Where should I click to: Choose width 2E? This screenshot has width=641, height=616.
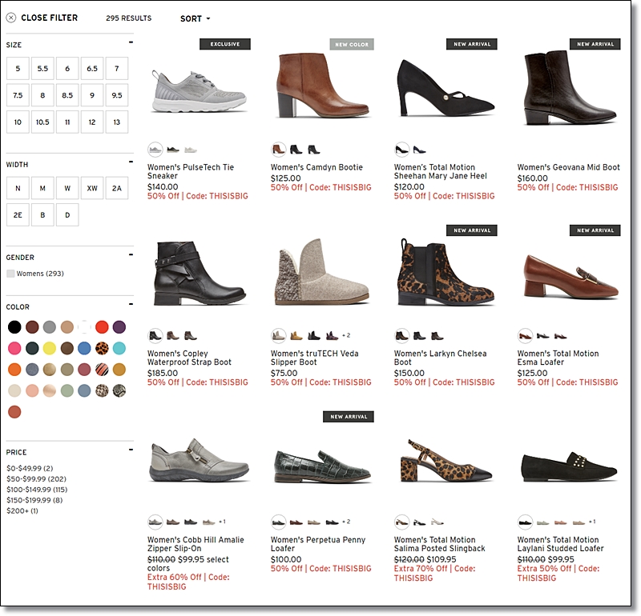tap(18, 215)
